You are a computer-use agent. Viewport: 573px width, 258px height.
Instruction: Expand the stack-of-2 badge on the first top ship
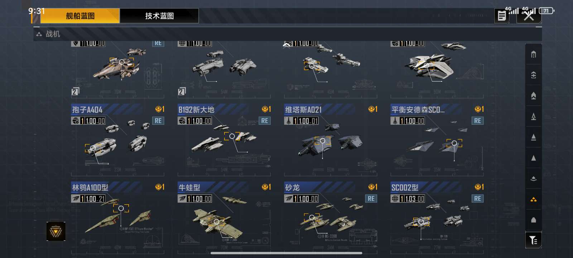pyautogui.click(x=75, y=91)
